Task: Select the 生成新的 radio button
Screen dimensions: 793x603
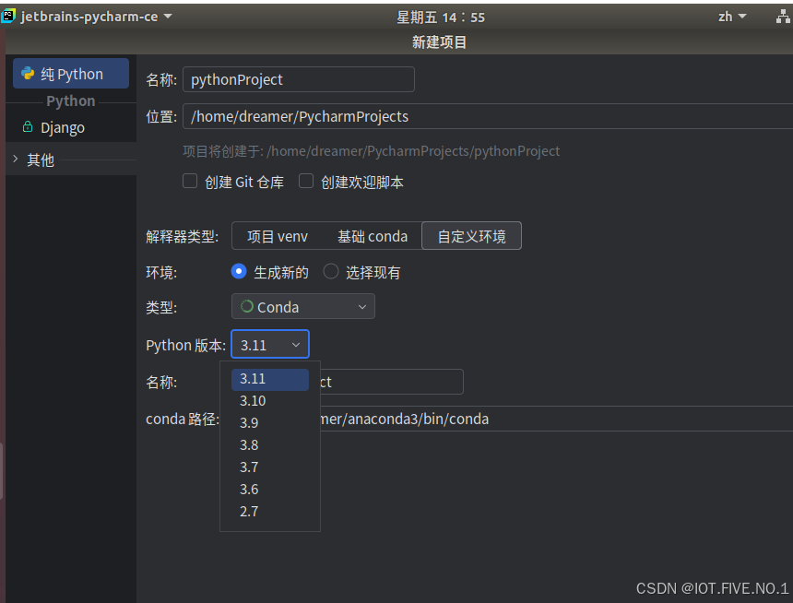Action: (239, 272)
